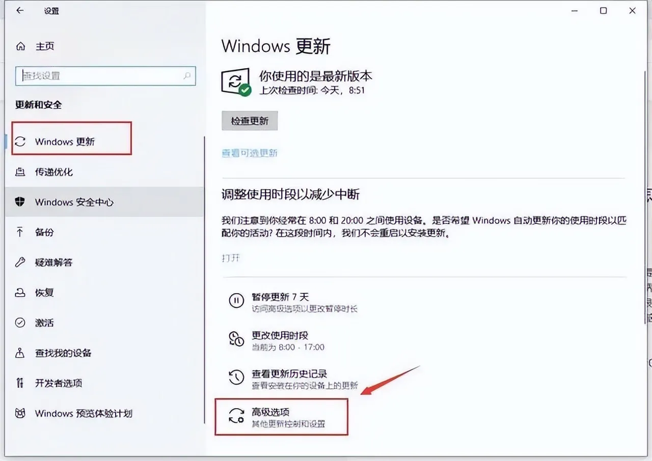Click the 打开 link under active hours
Viewport: 652px width, 461px height.
coord(231,257)
